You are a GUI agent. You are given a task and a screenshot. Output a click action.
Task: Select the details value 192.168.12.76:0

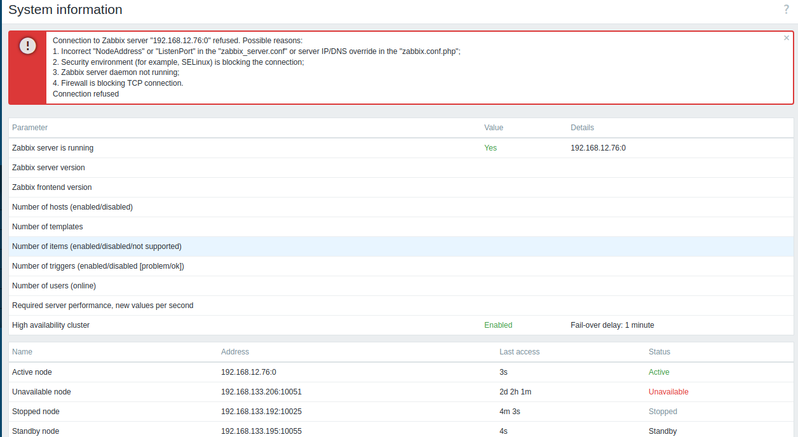click(x=598, y=148)
